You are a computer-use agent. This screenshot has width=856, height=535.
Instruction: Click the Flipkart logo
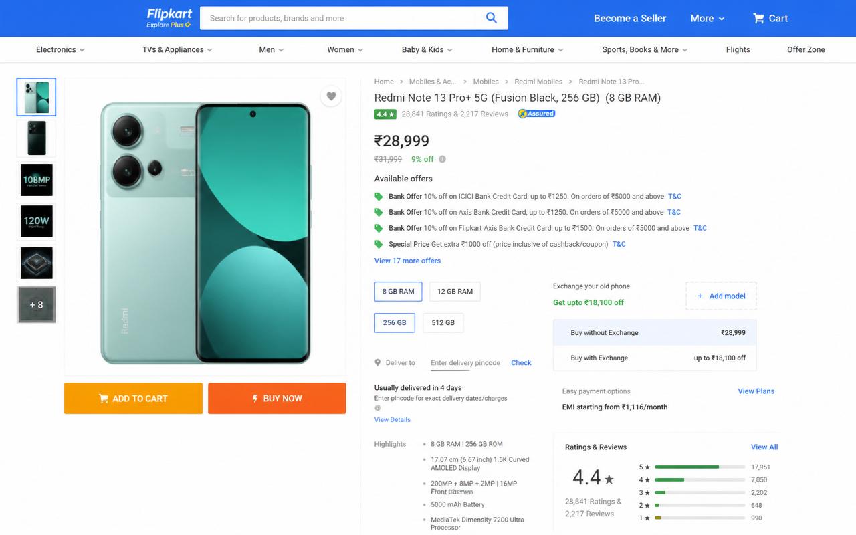pos(169,18)
